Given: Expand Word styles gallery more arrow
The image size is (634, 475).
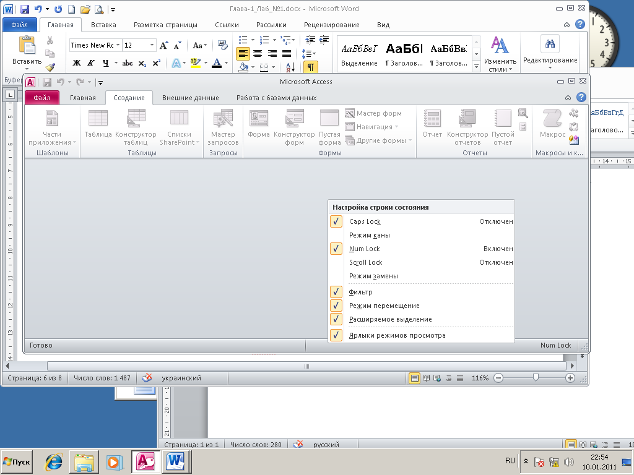Looking at the screenshot, I should pos(476,67).
